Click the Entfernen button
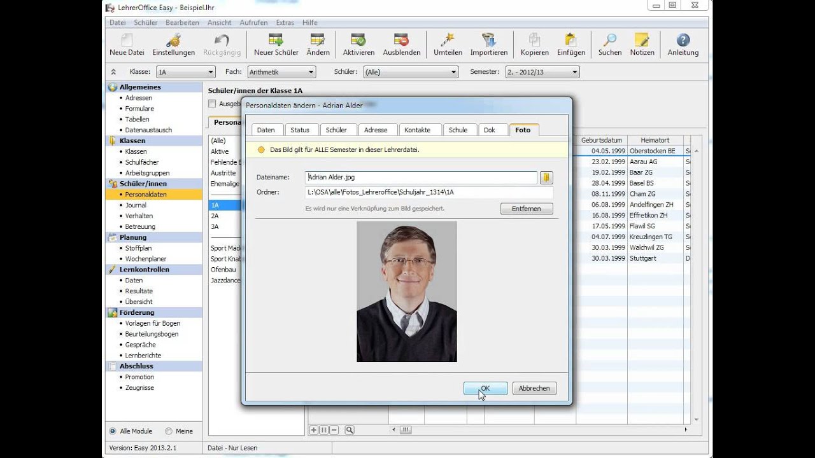 527,209
